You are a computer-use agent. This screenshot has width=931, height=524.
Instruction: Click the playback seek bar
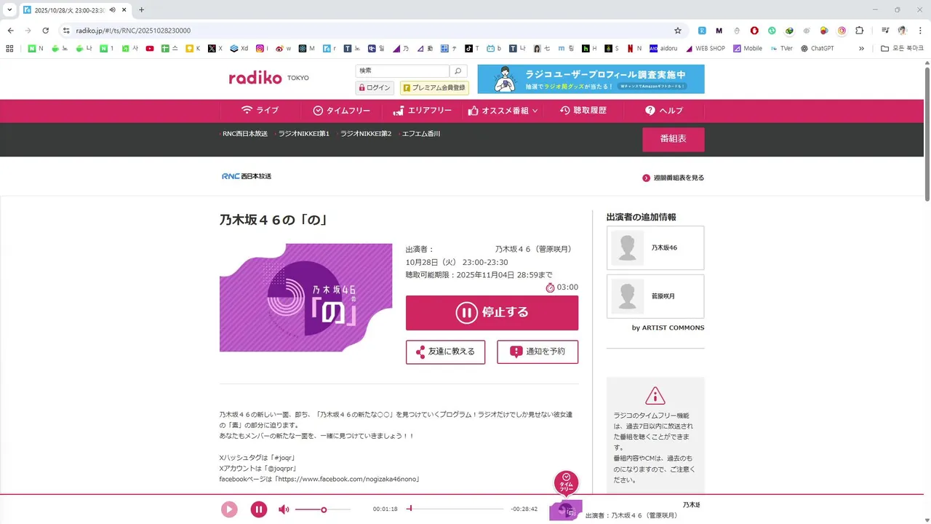point(455,509)
